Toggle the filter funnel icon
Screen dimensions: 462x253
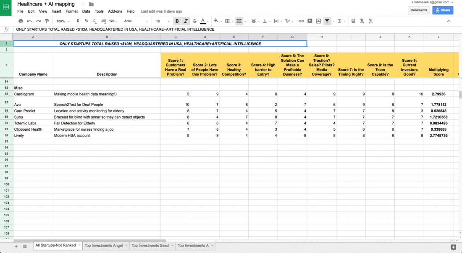[327, 21]
